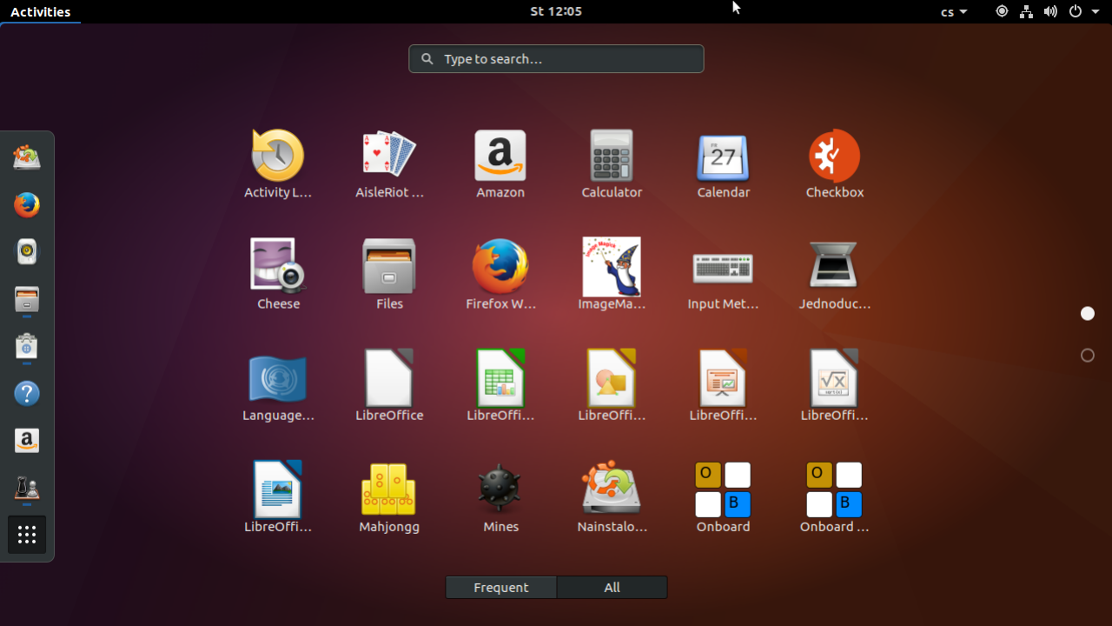Start the Mahjongg game
The image size is (1112, 626).
click(389, 498)
